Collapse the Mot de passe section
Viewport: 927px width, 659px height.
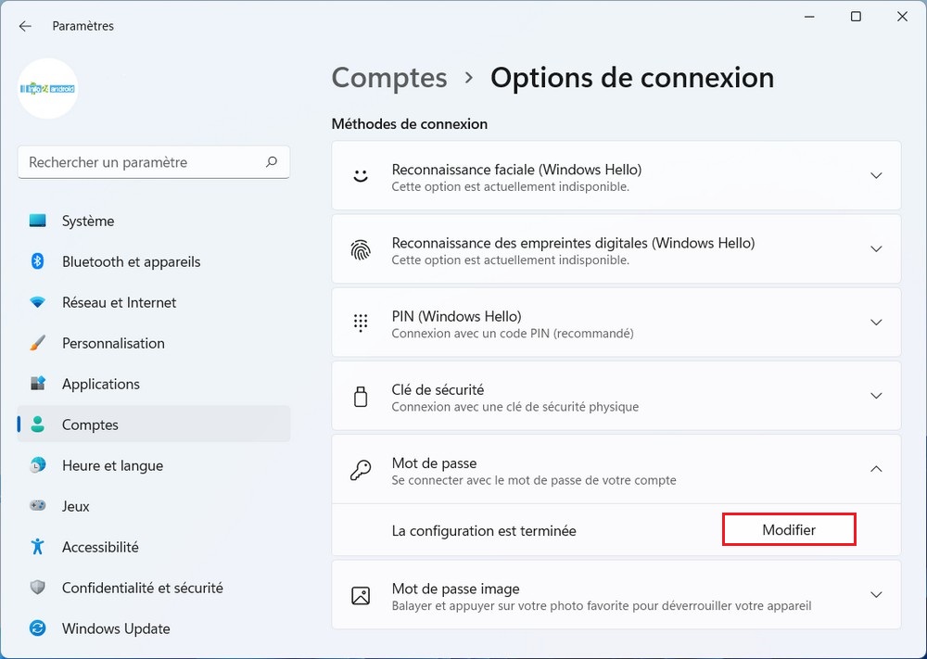(x=876, y=469)
